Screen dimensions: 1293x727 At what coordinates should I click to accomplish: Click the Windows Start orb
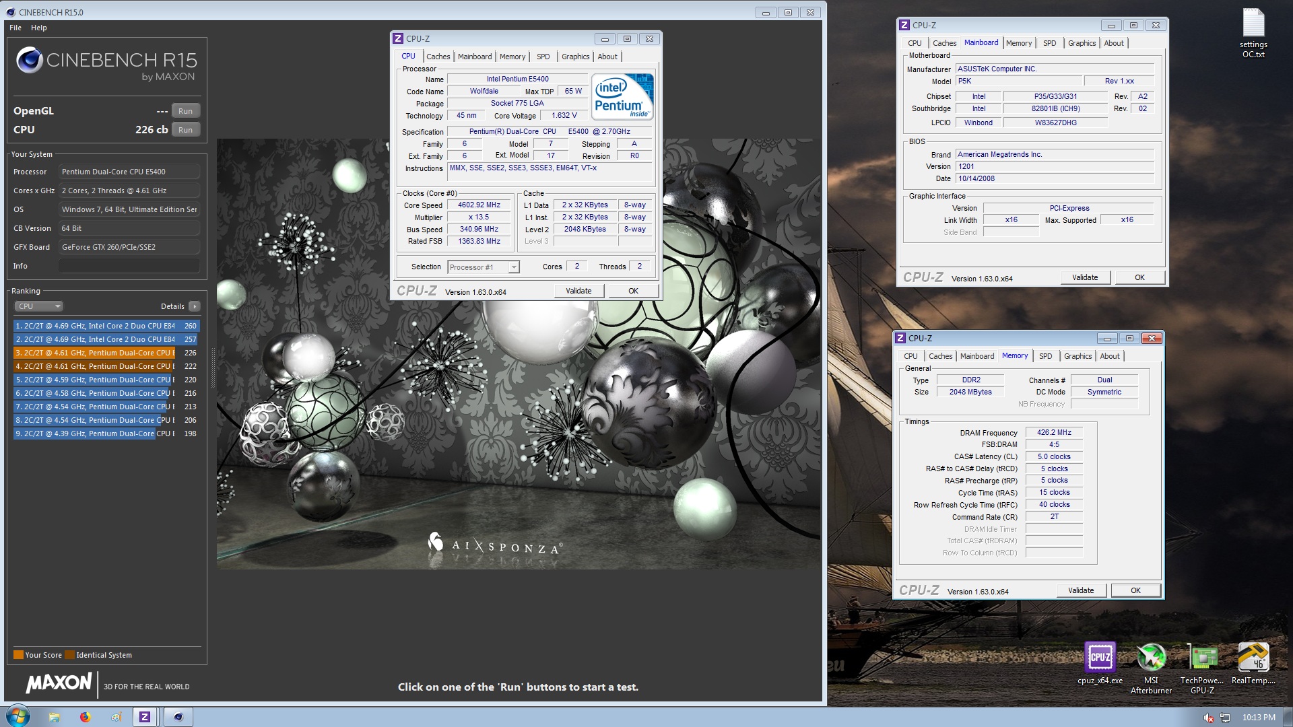pos(18,716)
